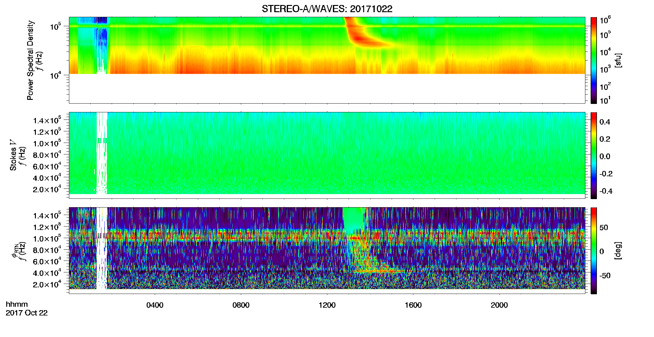Click the [sfu] units label
The image size is (654, 337).
click(x=618, y=60)
